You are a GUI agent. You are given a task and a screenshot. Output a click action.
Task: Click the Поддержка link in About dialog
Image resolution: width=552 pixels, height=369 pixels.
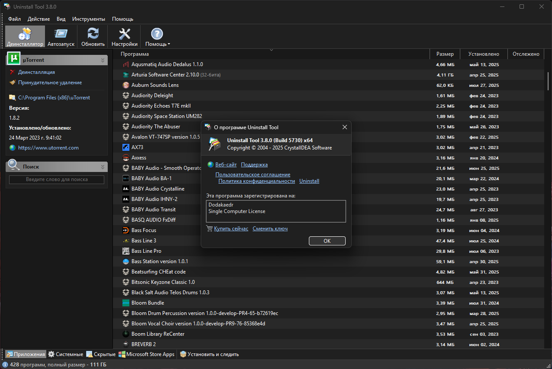(x=254, y=165)
